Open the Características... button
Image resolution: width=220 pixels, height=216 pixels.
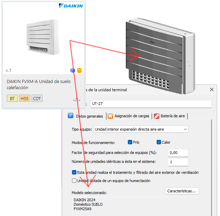tap(182, 191)
